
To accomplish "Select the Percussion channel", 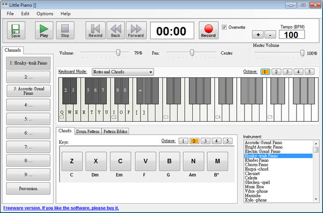I will 29,188.
